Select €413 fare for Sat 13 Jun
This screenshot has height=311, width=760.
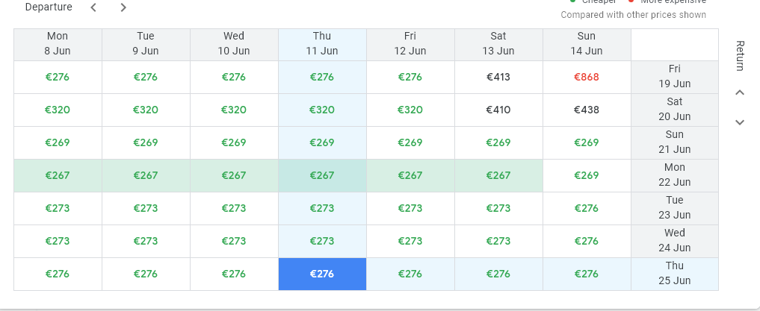498,77
